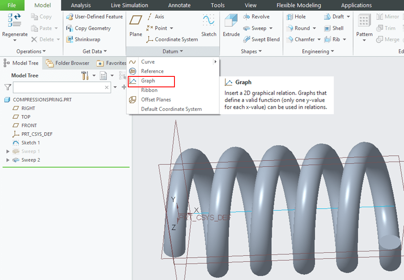The width and height of the screenshot is (404, 280).
Task: Open the Folder Browser tab
Action: (68, 63)
